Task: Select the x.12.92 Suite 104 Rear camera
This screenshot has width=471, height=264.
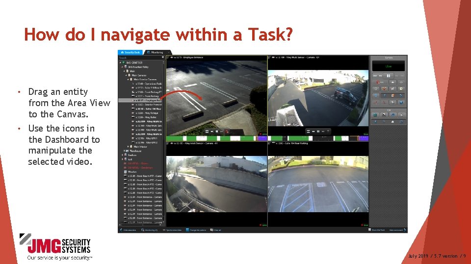Action: click(147, 109)
